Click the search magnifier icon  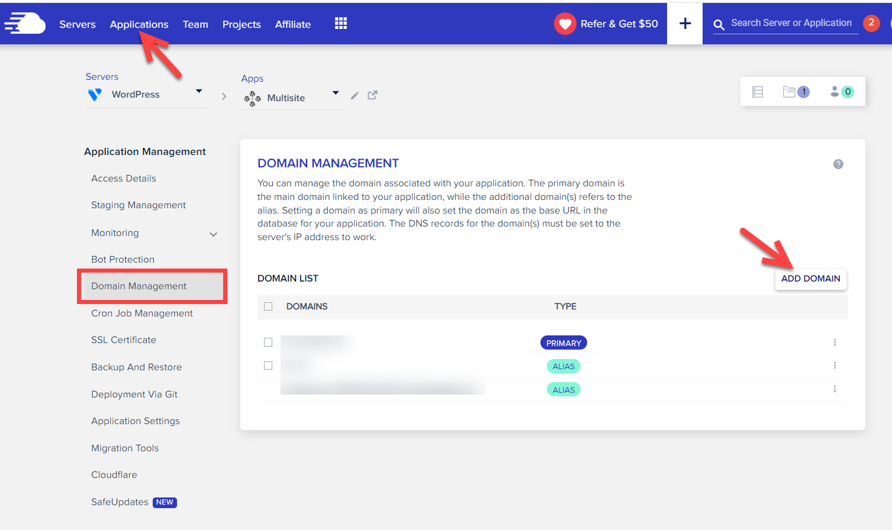pos(719,24)
